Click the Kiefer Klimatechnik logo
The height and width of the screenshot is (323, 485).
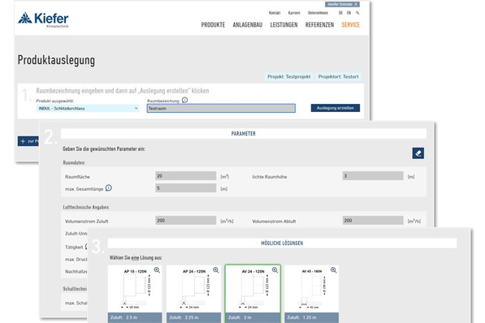click(x=43, y=19)
